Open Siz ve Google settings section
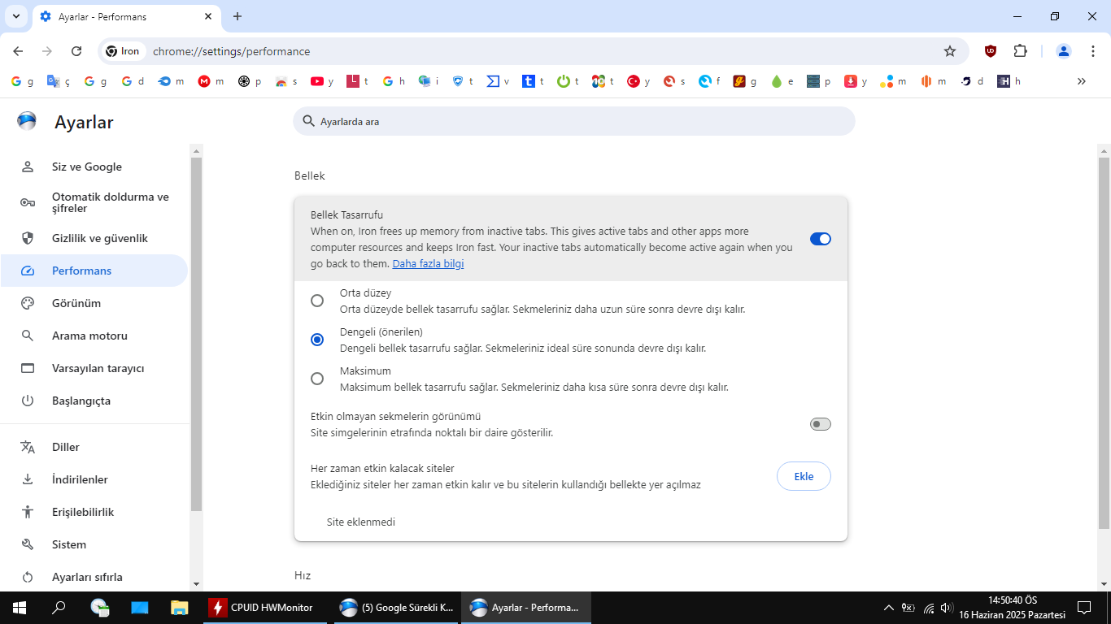1111x624 pixels. pos(94,167)
